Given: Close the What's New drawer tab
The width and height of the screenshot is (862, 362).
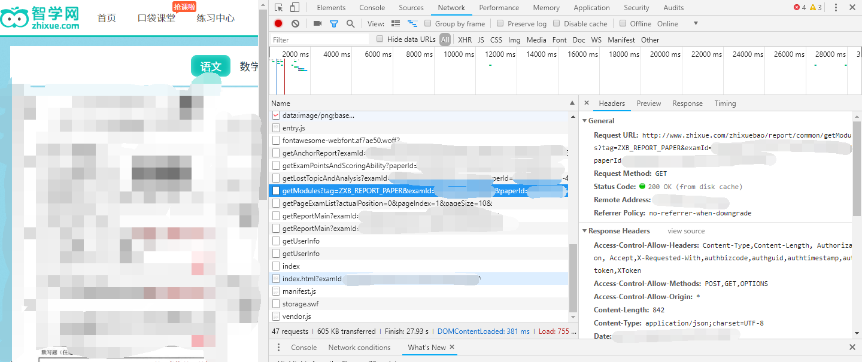Looking at the screenshot, I should [452, 347].
